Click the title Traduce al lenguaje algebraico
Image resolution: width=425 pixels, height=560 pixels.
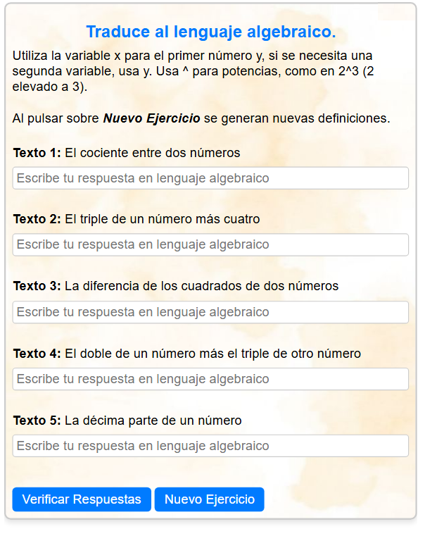point(211,32)
